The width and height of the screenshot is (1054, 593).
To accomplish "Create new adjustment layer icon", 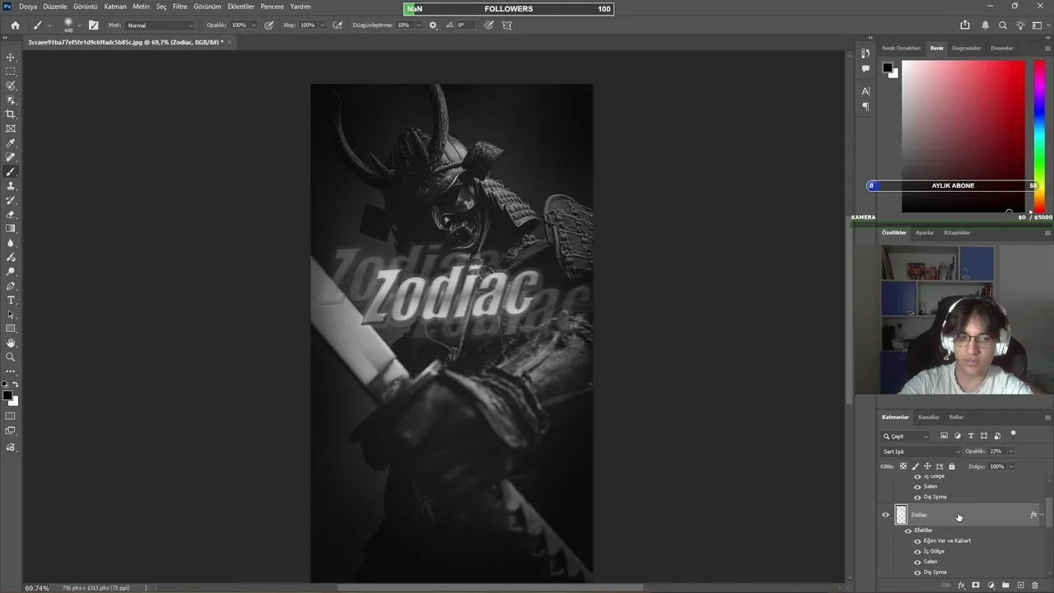I will click(991, 586).
